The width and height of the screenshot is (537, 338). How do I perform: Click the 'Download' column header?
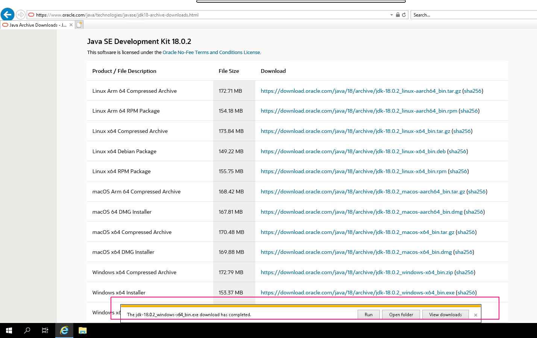pos(273,71)
